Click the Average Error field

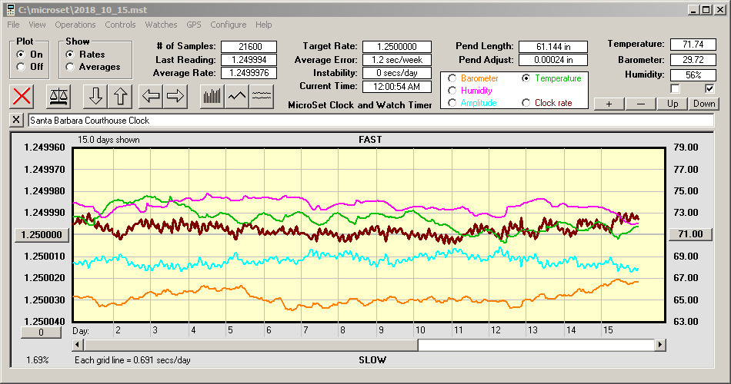pyautogui.click(x=397, y=60)
